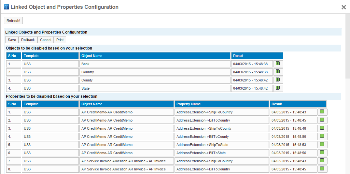The width and height of the screenshot is (350, 174).
Task: Close the Linked Object configuration dialog
Action: (x=343, y=7)
